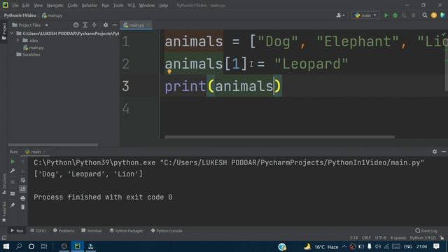448x252 pixels.
Task: Open the Help menu
Action: tap(163, 6)
